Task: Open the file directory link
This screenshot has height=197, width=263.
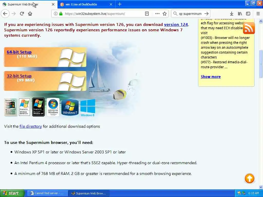Action: coord(31,126)
